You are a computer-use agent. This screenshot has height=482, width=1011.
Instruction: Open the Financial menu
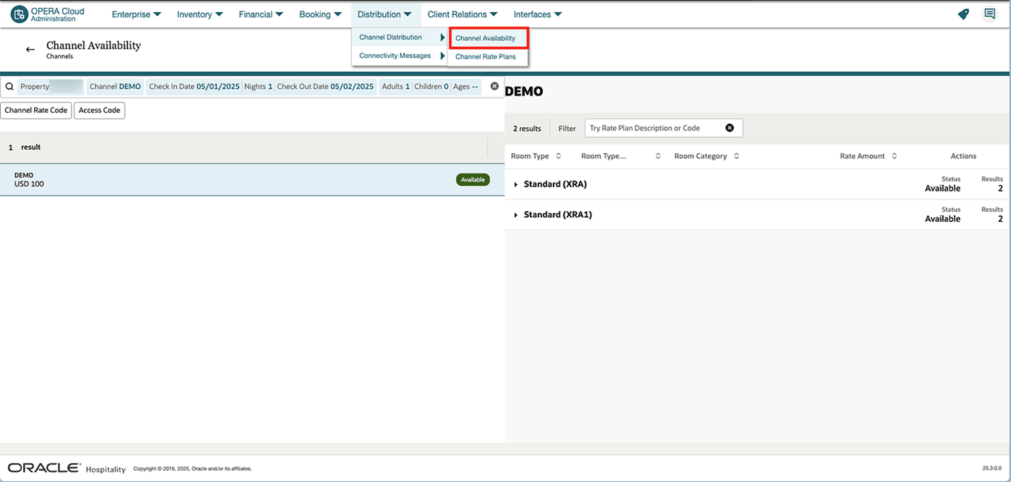tap(261, 14)
